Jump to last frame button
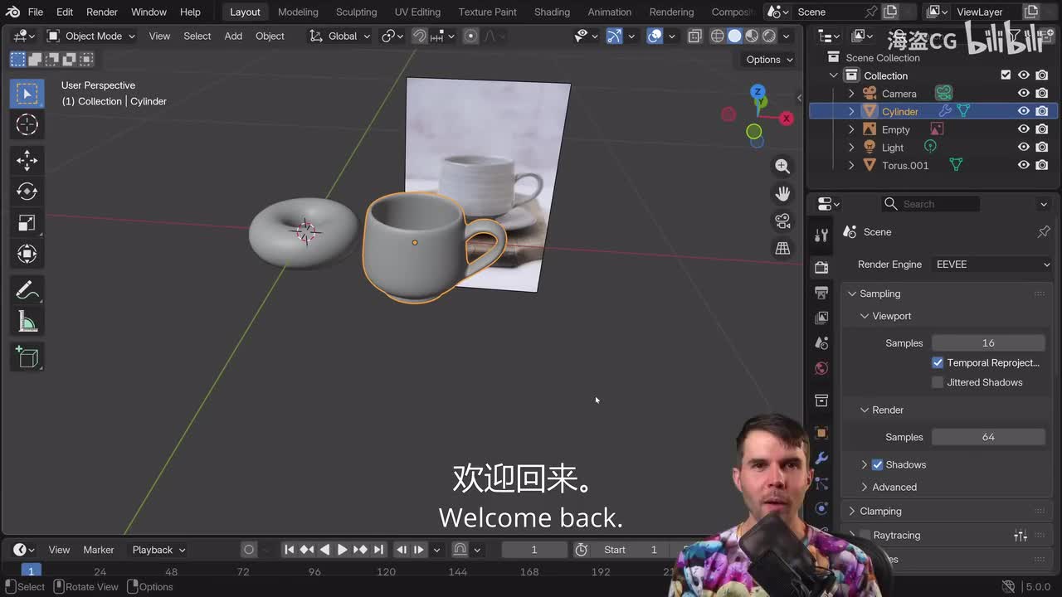1062x597 pixels. pyautogui.click(x=378, y=550)
